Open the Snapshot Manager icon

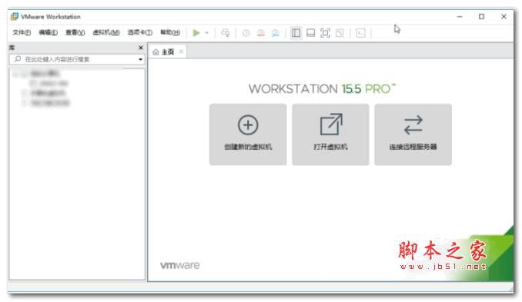tap(276, 33)
